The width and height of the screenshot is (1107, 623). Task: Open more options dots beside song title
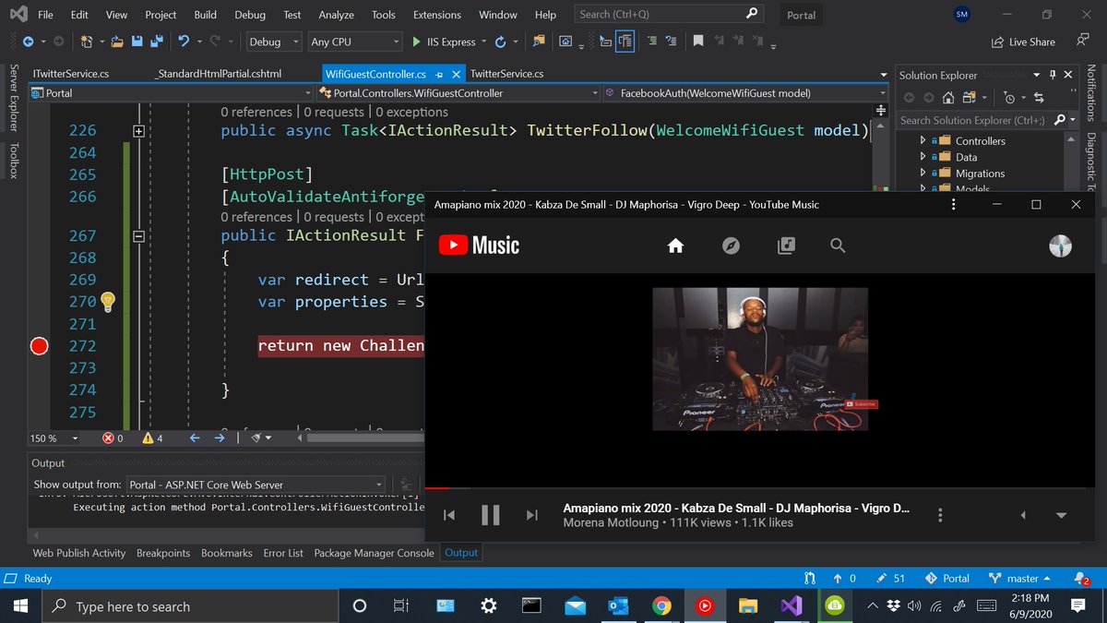940,515
